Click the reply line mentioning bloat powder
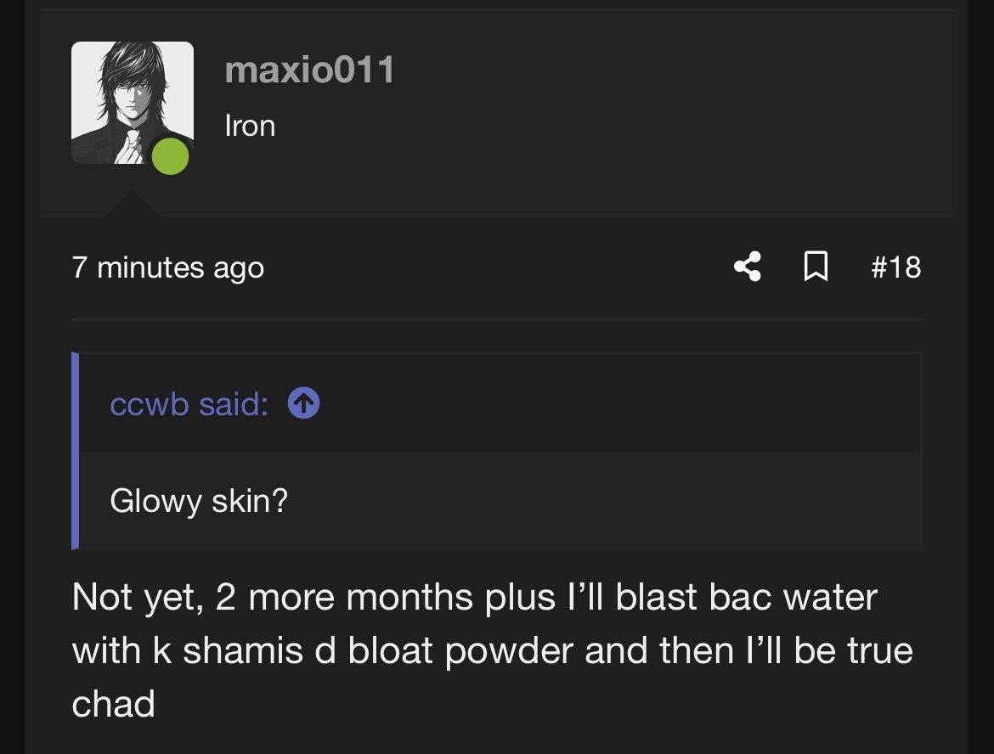Image resolution: width=994 pixels, height=754 pixels. tap(493, 650)
